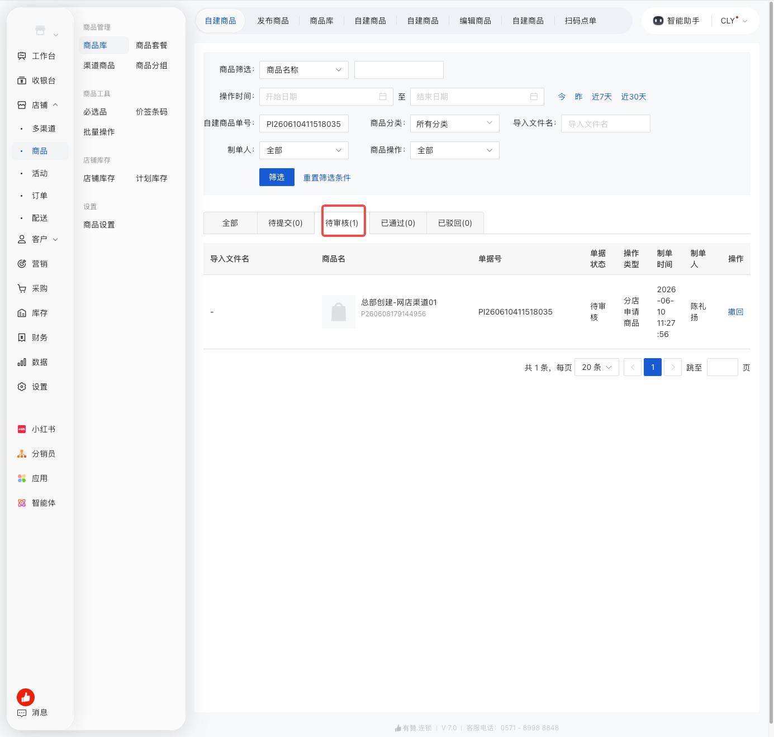
Task: Open 商品设置 menu item
Action: [x=99, y=225]
